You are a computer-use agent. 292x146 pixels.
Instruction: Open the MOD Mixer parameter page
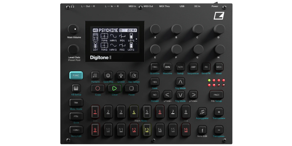(219, 67)
